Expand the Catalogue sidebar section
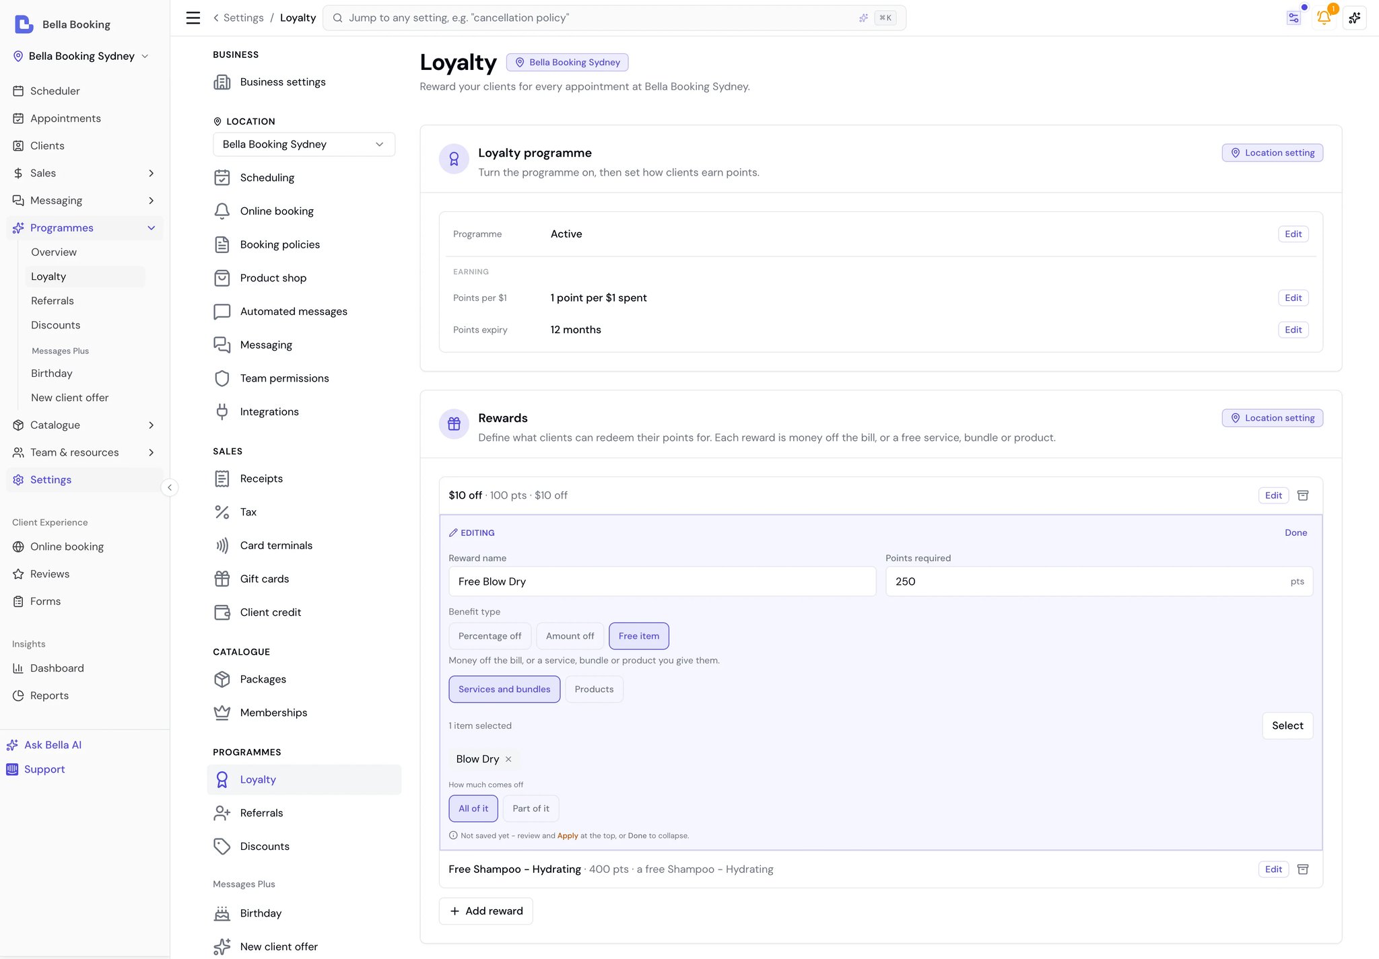 tap(85, 425)
